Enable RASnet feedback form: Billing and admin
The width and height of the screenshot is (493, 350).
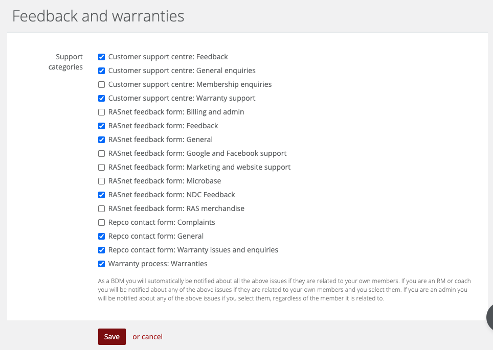coord(101,112)
